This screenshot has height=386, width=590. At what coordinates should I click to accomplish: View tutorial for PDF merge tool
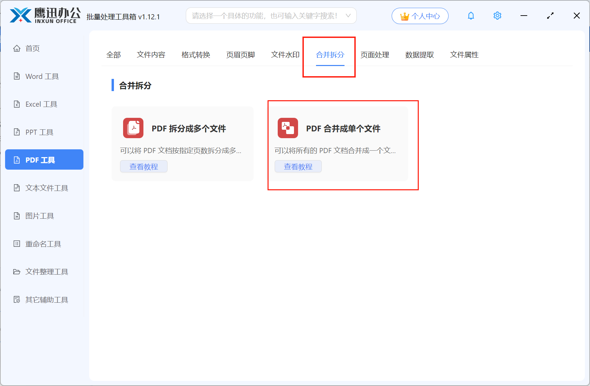pos(298,167)
